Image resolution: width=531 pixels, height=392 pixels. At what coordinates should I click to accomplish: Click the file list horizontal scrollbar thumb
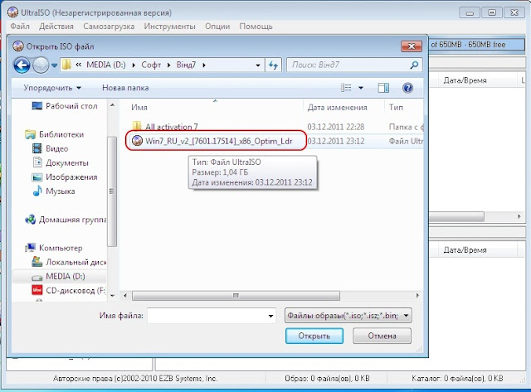pos(236,296)
